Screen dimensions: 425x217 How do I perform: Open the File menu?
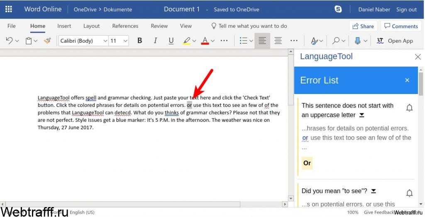coord(11,26)
